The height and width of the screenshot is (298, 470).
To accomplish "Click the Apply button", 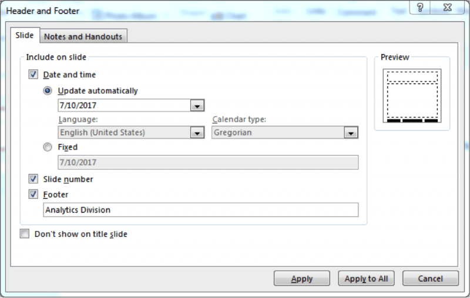I will [302, 279].
